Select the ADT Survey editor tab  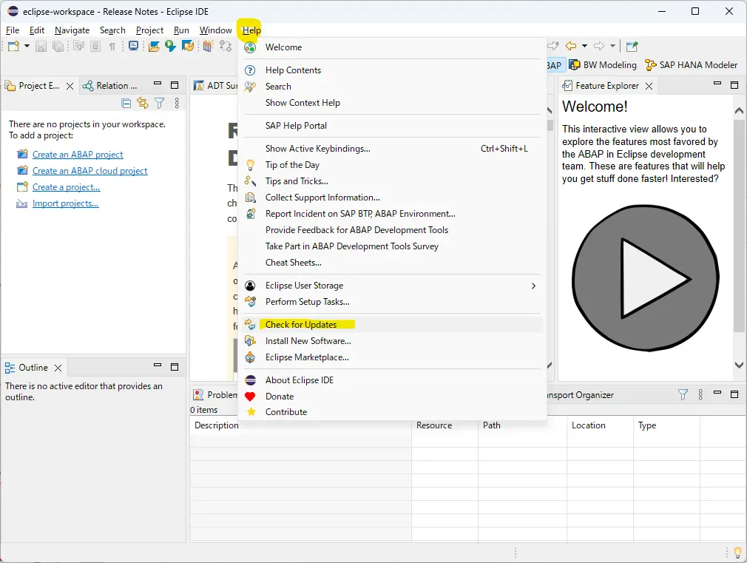pos(215,86)
